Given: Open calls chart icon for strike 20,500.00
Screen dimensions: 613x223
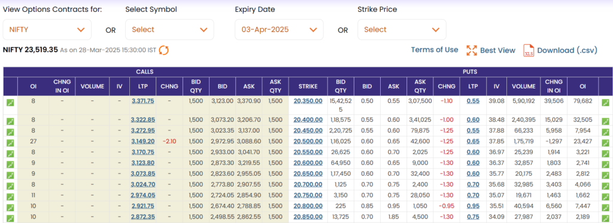Looking at the screenshot, I should click(10, 142).
